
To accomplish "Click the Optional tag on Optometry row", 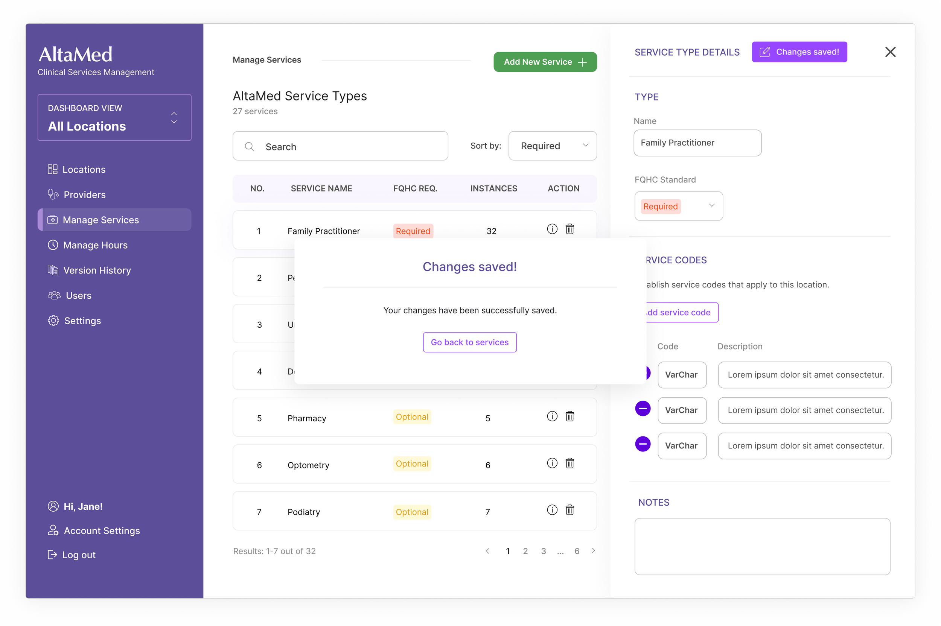I will coord(412,463).
